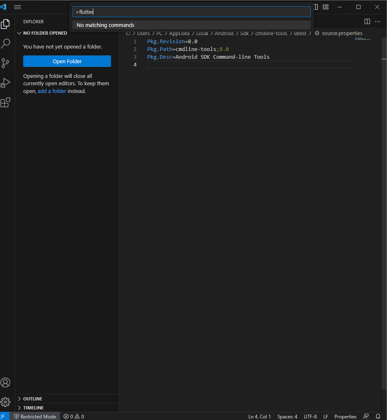Open the Accounts menu icon

[5, 382]
